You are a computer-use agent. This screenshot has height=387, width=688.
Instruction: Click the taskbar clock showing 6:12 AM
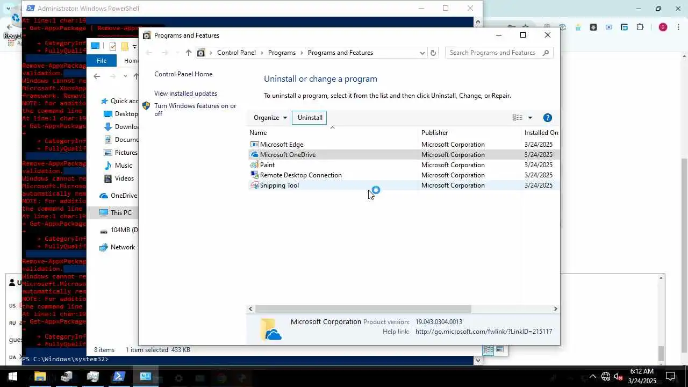point(642,376)
